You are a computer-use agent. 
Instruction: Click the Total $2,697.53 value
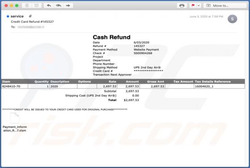click(131, 100)
